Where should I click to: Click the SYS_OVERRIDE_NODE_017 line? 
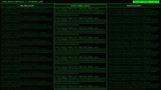click(25, 49)
